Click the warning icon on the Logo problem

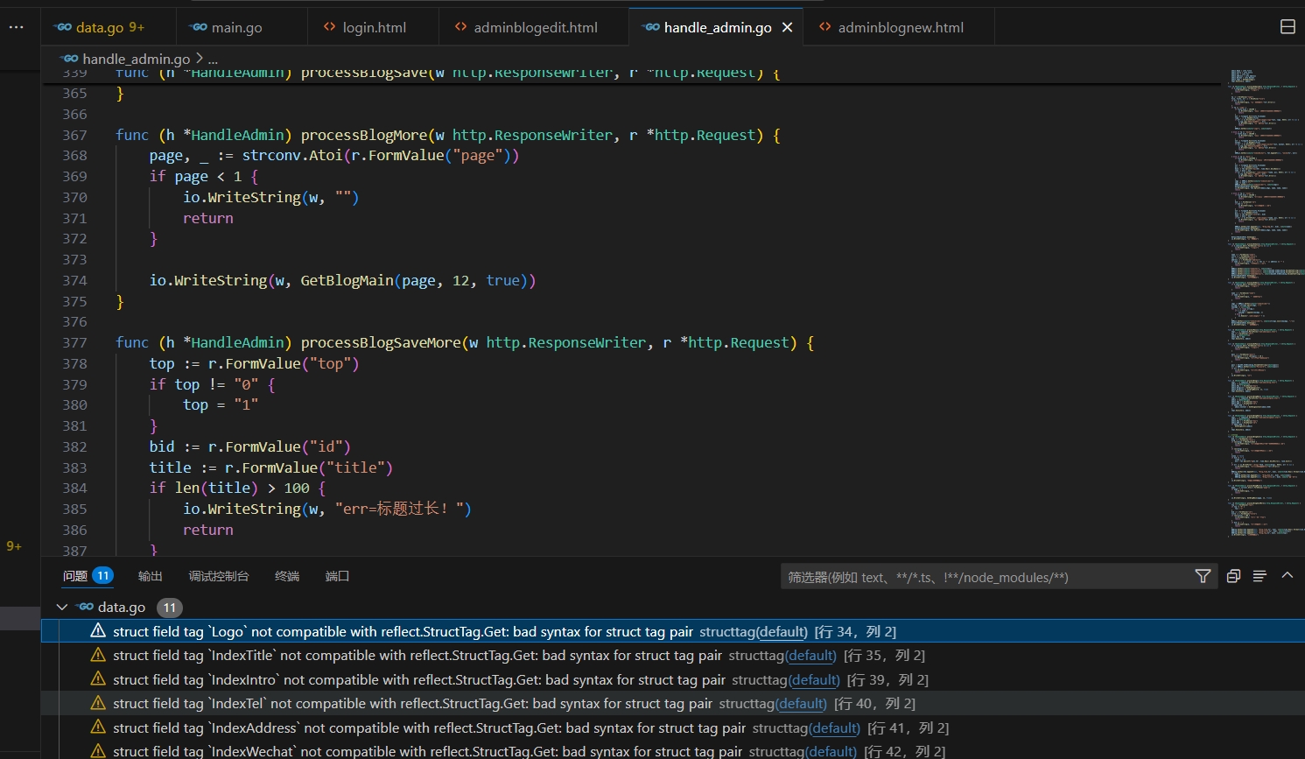pyautogui.click(x=98, y=631)
